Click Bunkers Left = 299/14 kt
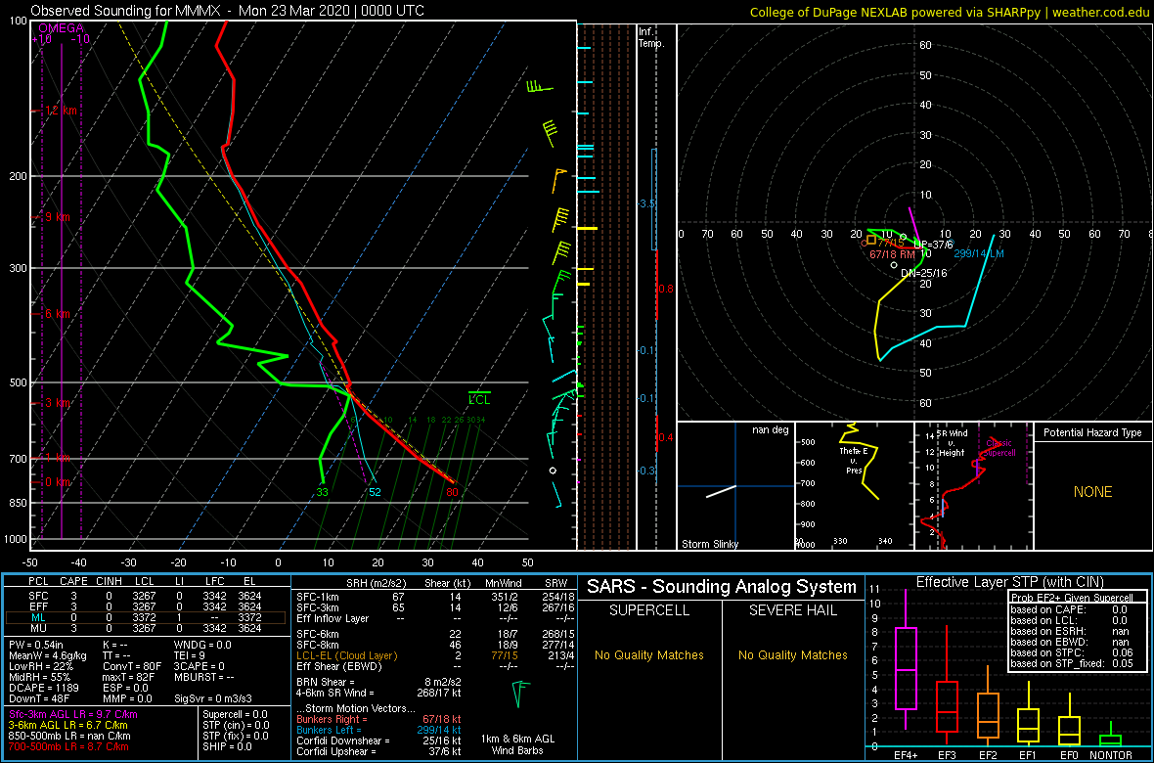The image size is (1154, 763). tap(379, 729)
